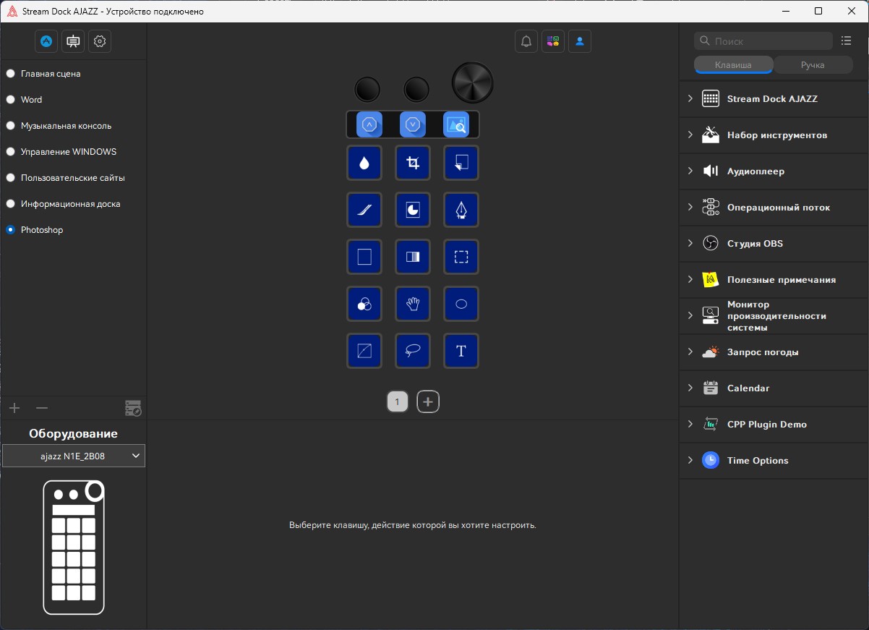Image resolution: width=869 pixels, height=630 pixels.
Task: Open notifications bell icon
Action: (526, 41)
